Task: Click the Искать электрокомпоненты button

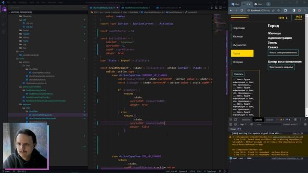Action: (x=283, y=53)
